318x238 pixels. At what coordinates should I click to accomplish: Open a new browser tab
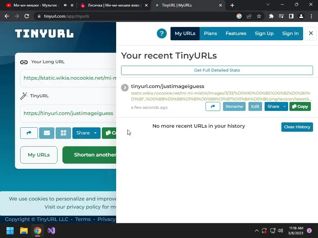click(232, 5)
